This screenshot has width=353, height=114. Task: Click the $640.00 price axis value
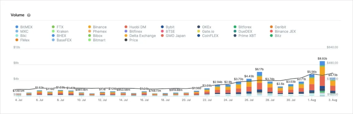pyautogui.click(x=332, y=48)
